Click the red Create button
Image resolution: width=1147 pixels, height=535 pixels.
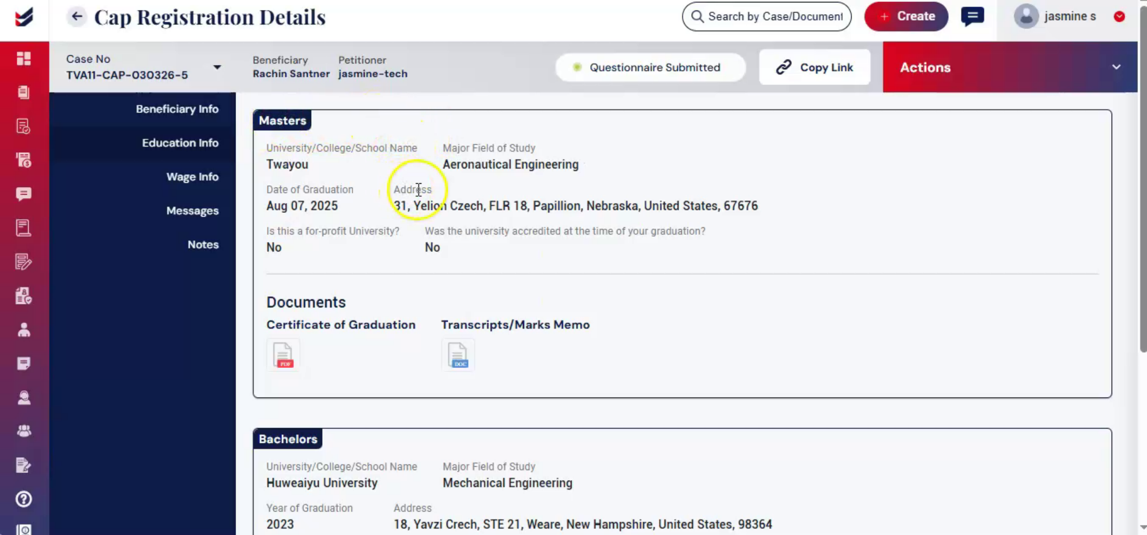pos(906,17)
